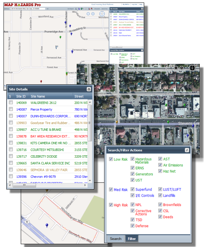This screenshot has width=204, height=247.
Task: Zoom out on the aerial photo map
Action: pyautogui.click(x=176, y=68)
